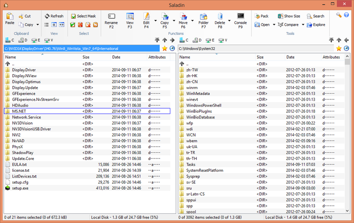Click Compare tool

[x=288, y=25]
